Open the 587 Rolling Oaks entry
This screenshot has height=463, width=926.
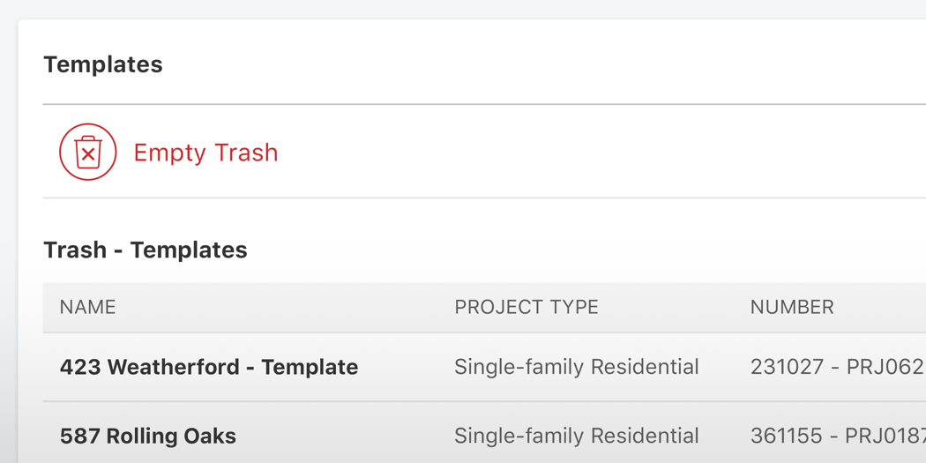[147, 436]
